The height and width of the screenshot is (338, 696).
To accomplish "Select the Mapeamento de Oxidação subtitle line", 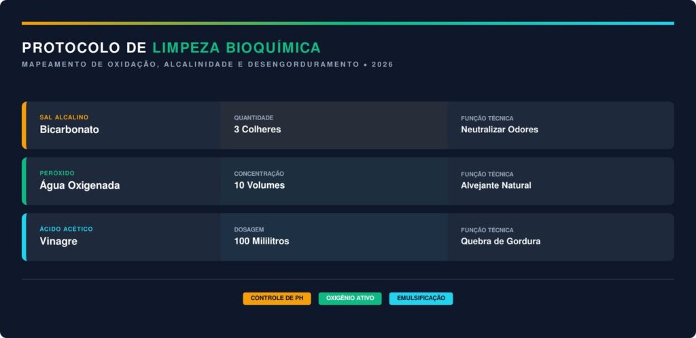I will click(x=207, y=64).
